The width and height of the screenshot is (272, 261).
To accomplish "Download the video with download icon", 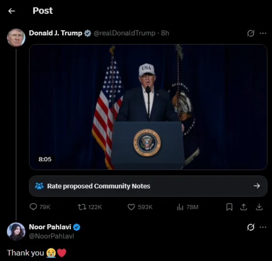I will [259, 207].
